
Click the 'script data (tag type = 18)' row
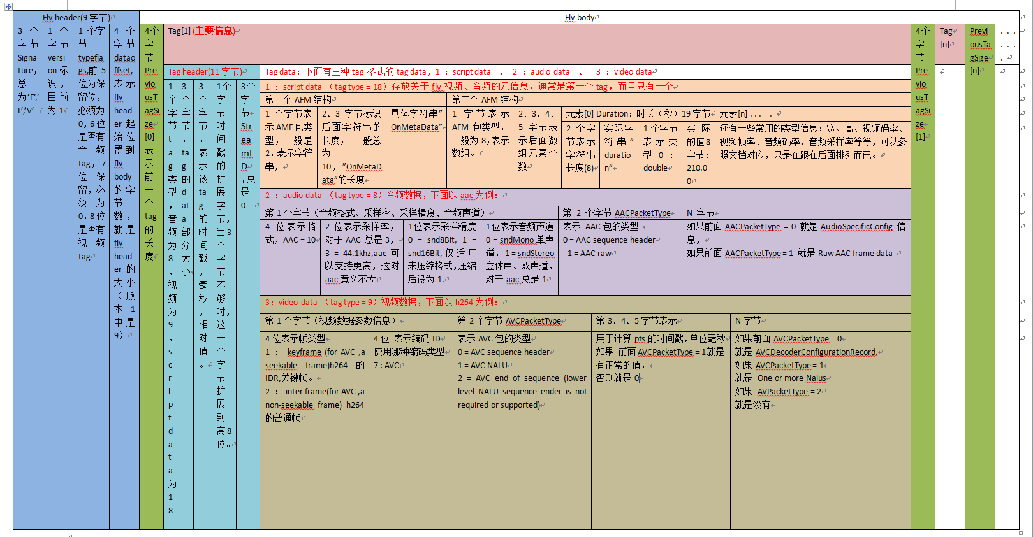click(585, 87)
